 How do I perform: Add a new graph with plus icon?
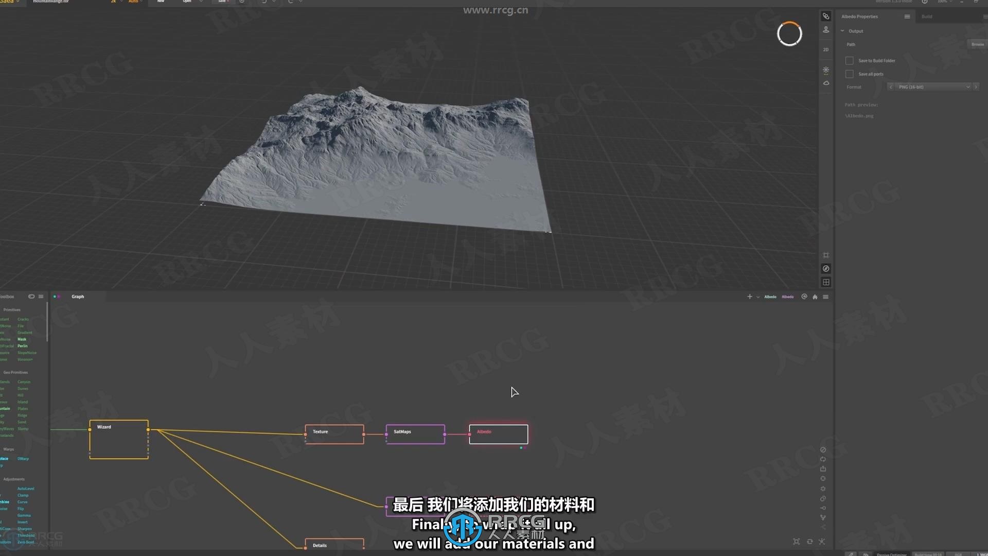(x=749, y=297)
